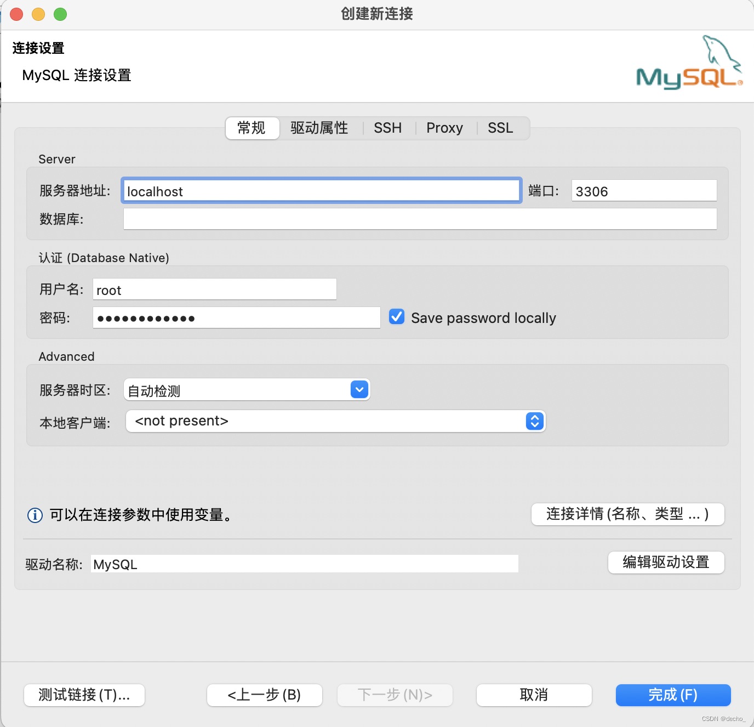Click <上一步 to go back

[x=264, y=695]
